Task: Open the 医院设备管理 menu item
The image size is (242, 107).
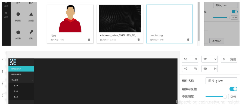Action: tap(21, 74)
